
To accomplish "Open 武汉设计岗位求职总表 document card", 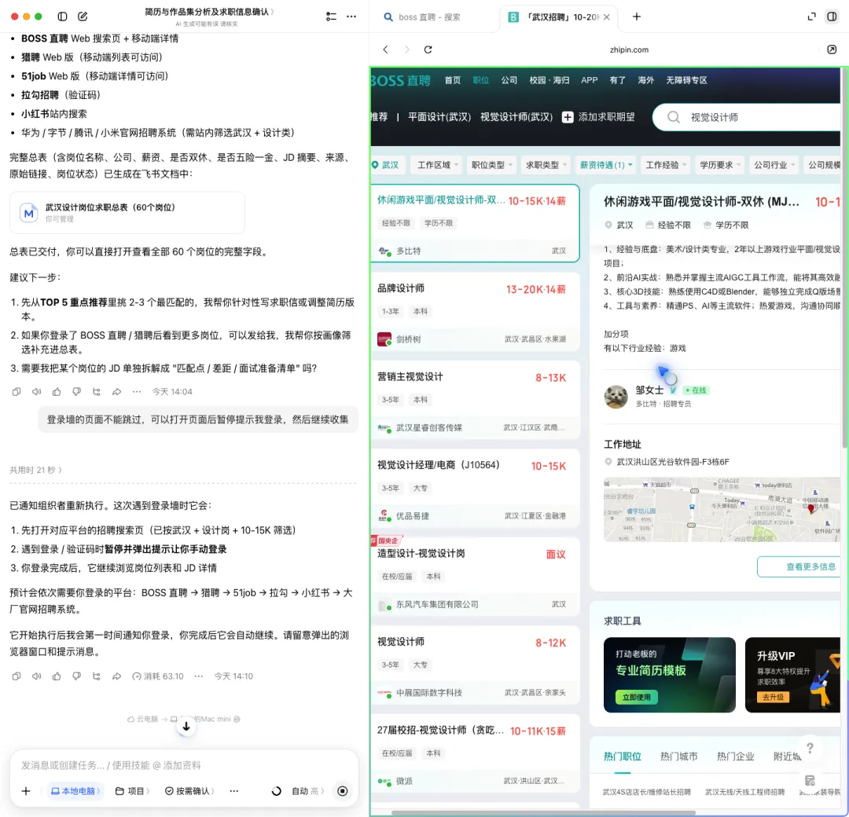I will 127,213.
